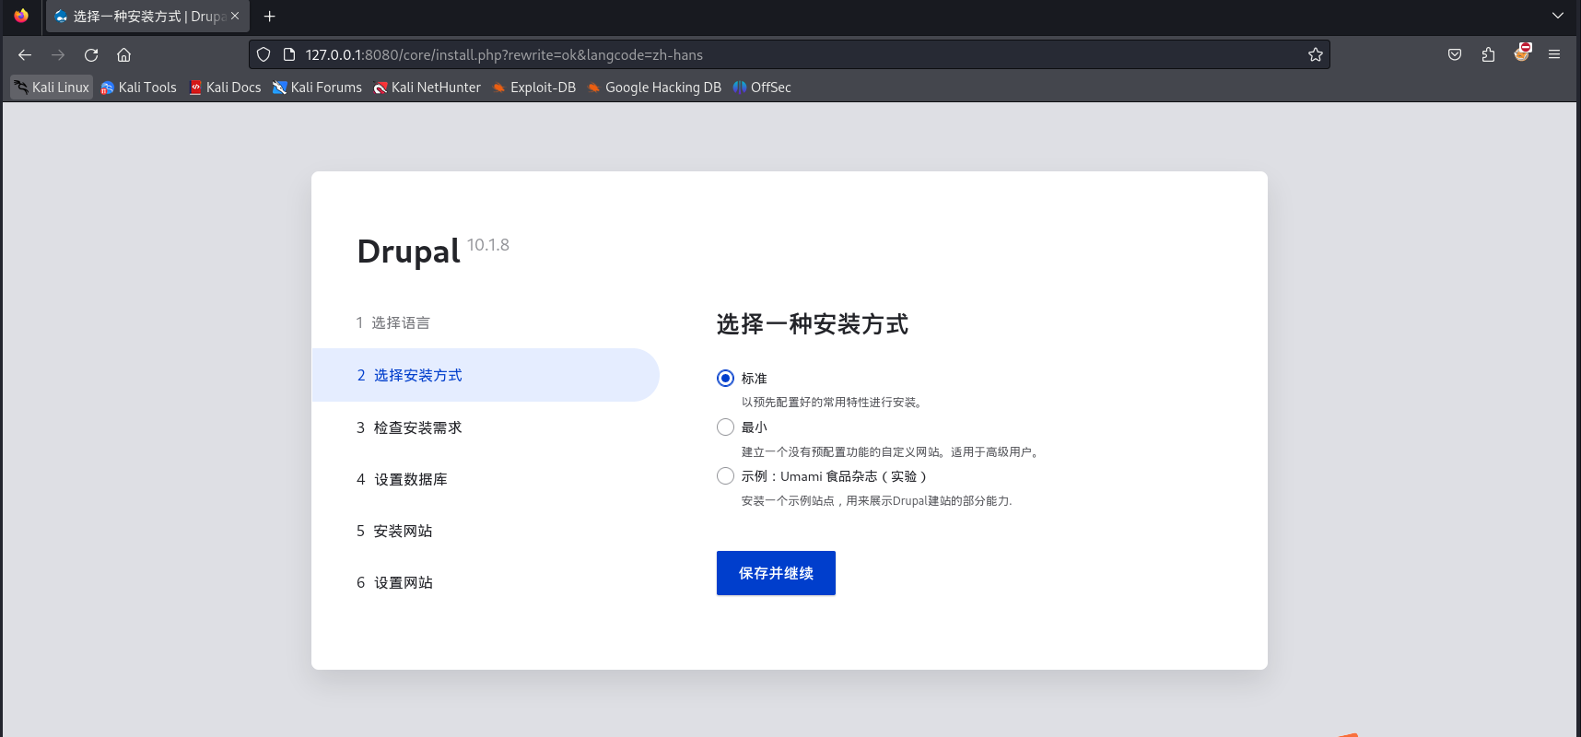Open the Pocket save icon
1581x737 pixels.
pos(1455,55)
